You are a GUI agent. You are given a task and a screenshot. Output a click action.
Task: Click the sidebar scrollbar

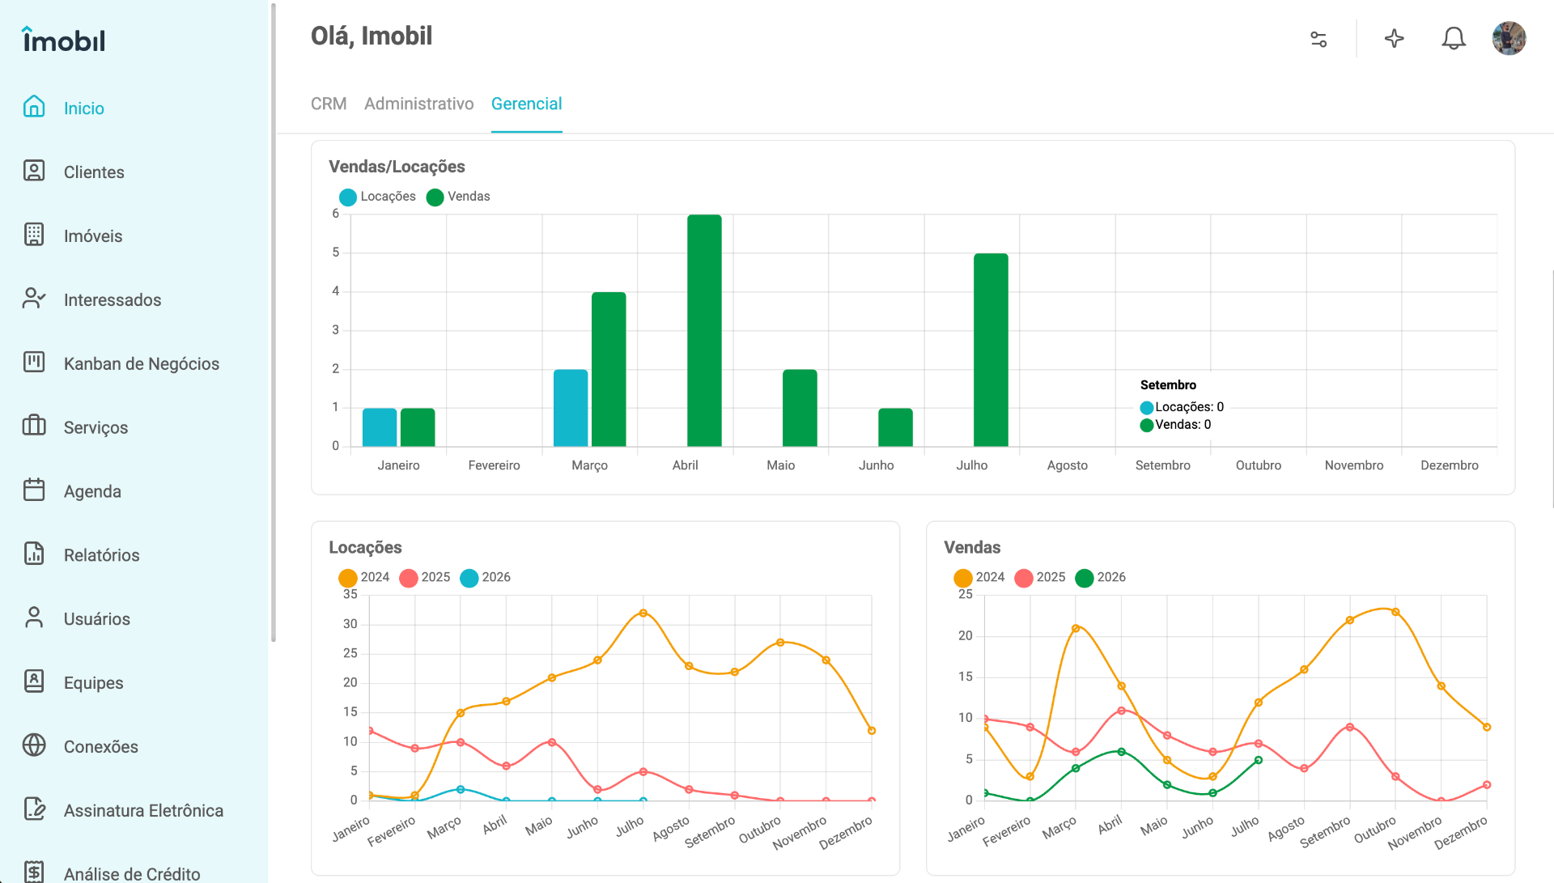(x=273, y=322)
